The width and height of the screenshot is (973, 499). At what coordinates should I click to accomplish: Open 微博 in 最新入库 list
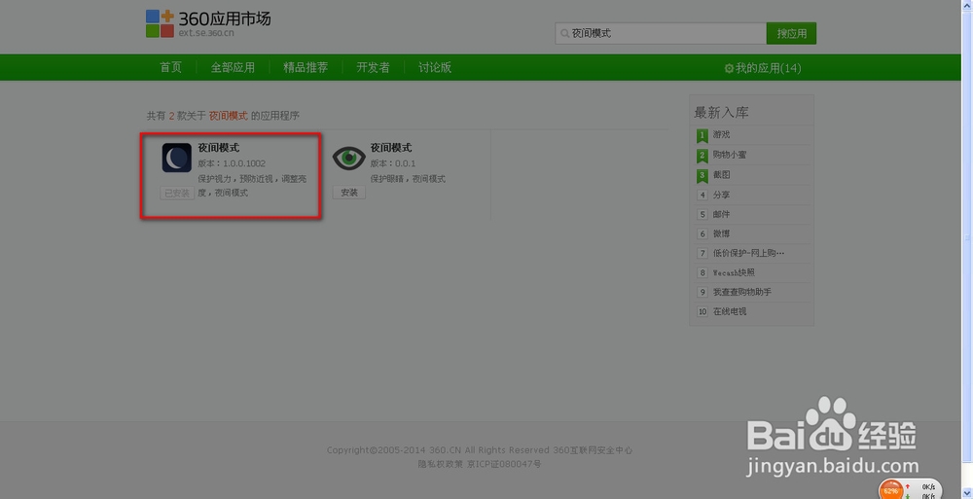click(721, 234)
